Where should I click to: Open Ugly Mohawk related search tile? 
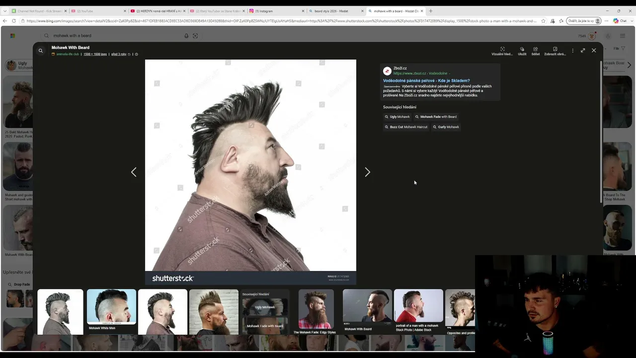(265, 307)
